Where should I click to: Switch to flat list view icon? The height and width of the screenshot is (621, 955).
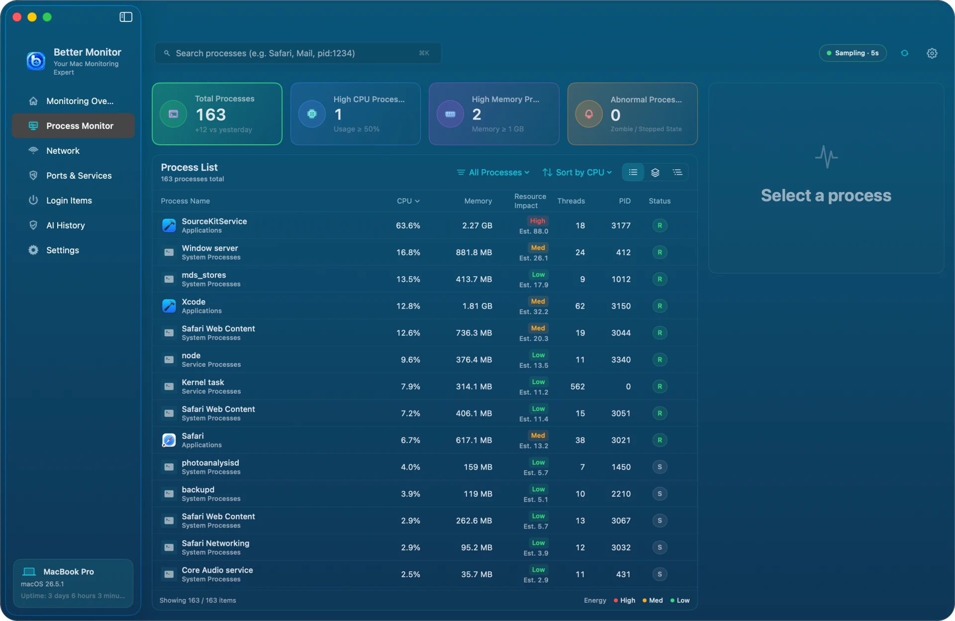(x=633, y=172)
